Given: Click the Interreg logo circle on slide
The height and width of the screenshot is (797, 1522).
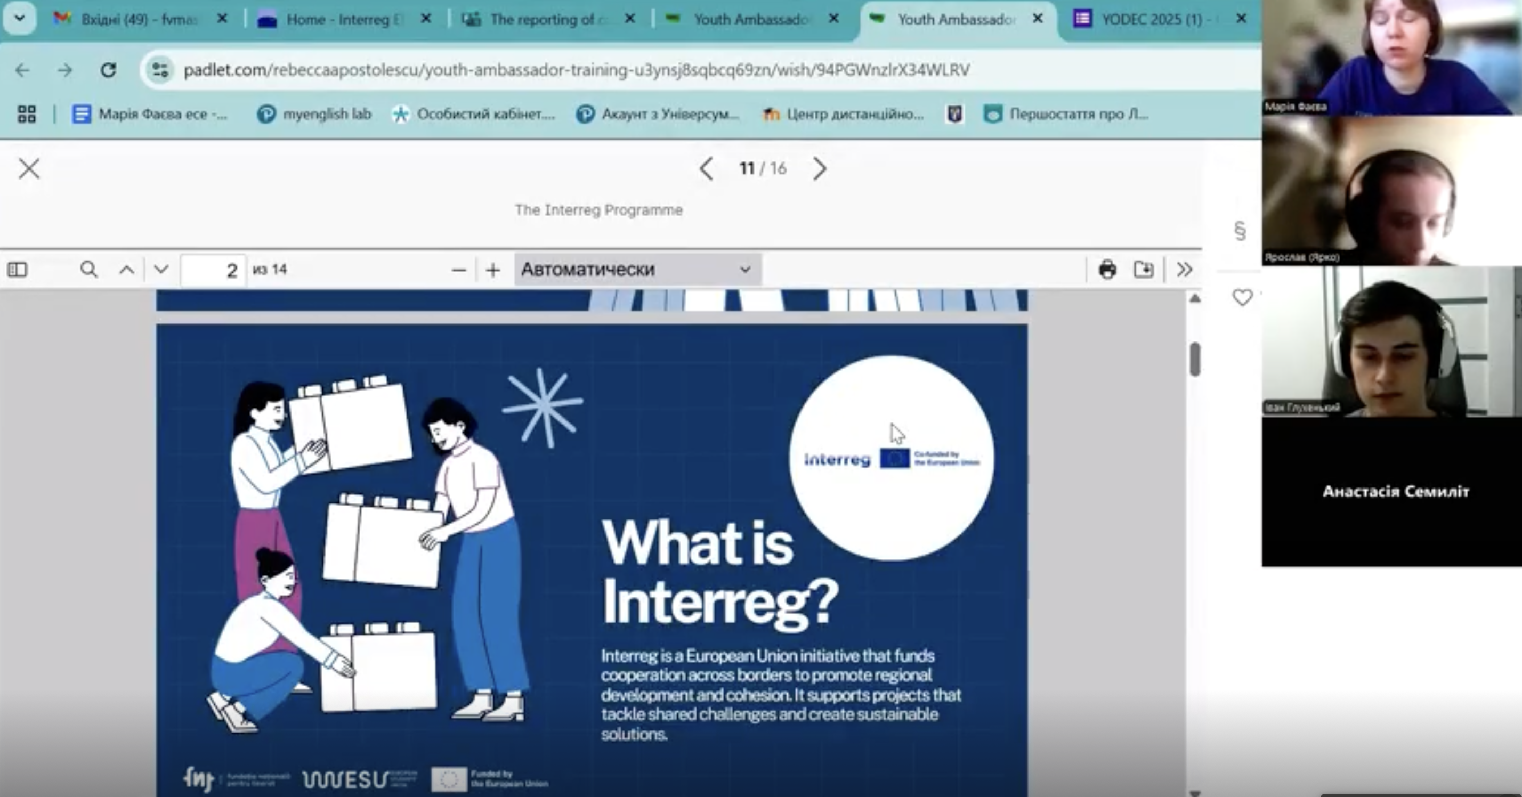Looking at the screenshot, I should pos(891,458).
